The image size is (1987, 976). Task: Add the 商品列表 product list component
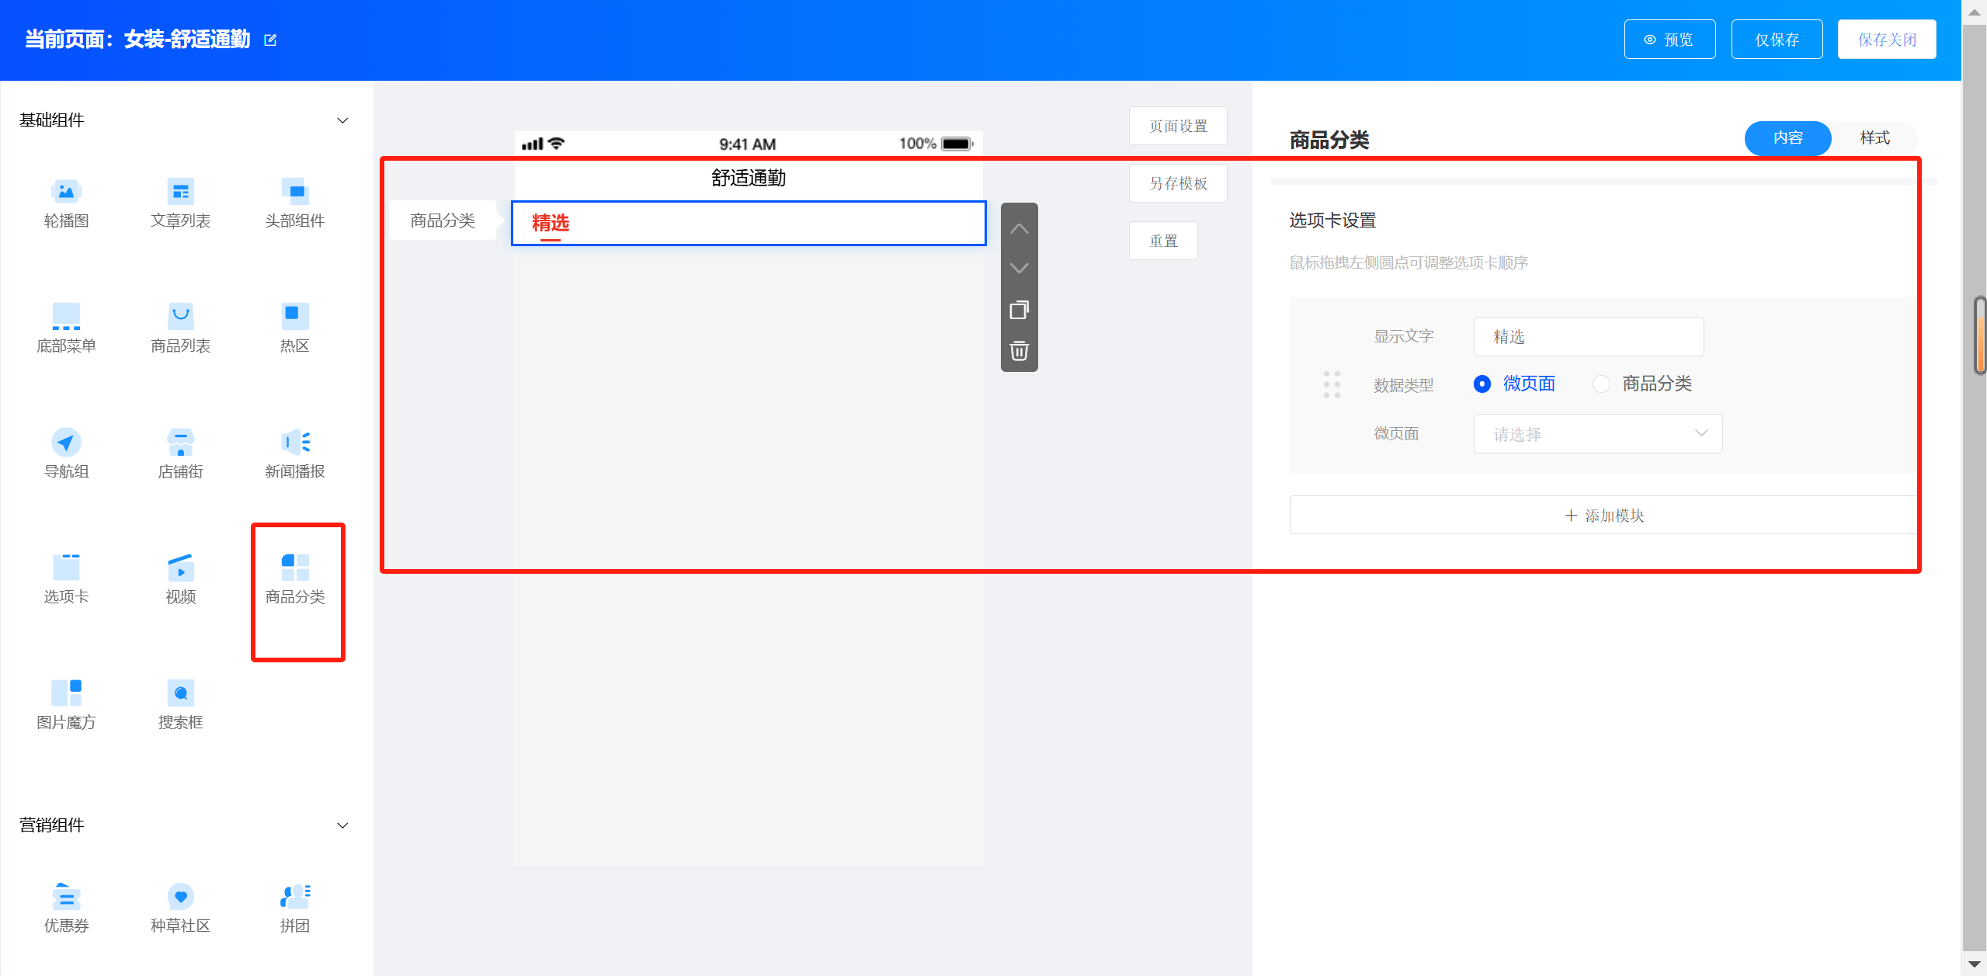[180, 328]
